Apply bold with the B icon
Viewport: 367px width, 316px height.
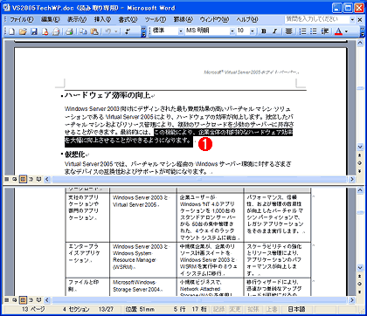(264, 31)
